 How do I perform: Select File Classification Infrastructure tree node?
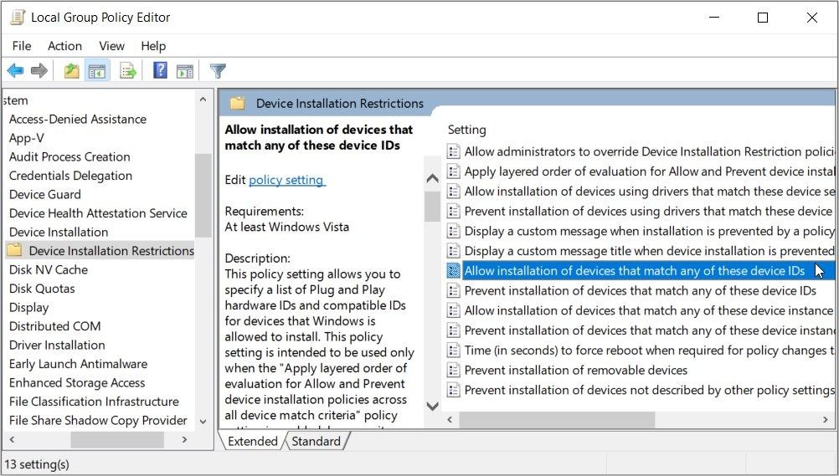coord(94,401)
